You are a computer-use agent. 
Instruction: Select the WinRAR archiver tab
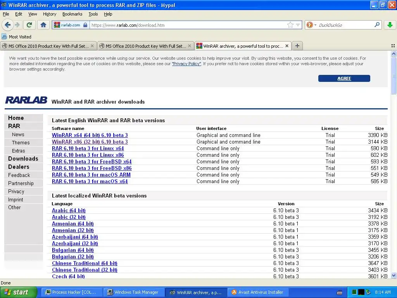(x=243, y=46)
